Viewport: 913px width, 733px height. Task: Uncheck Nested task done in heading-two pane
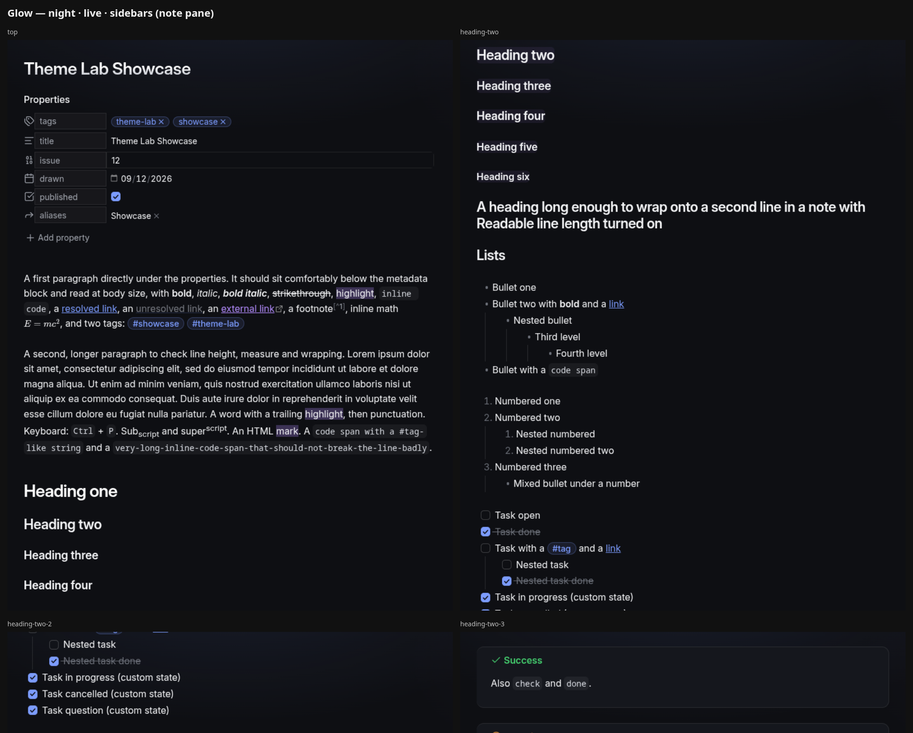point(507,581)
